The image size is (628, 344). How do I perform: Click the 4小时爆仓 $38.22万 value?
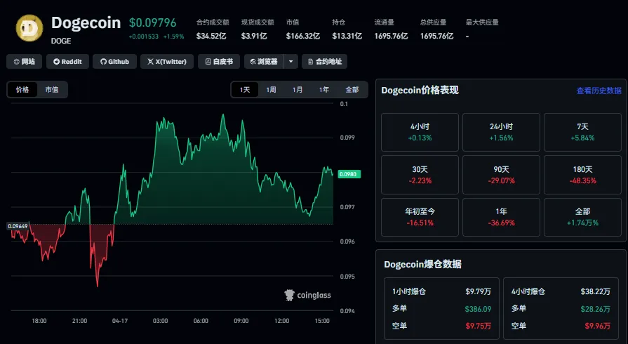[596, 291]
